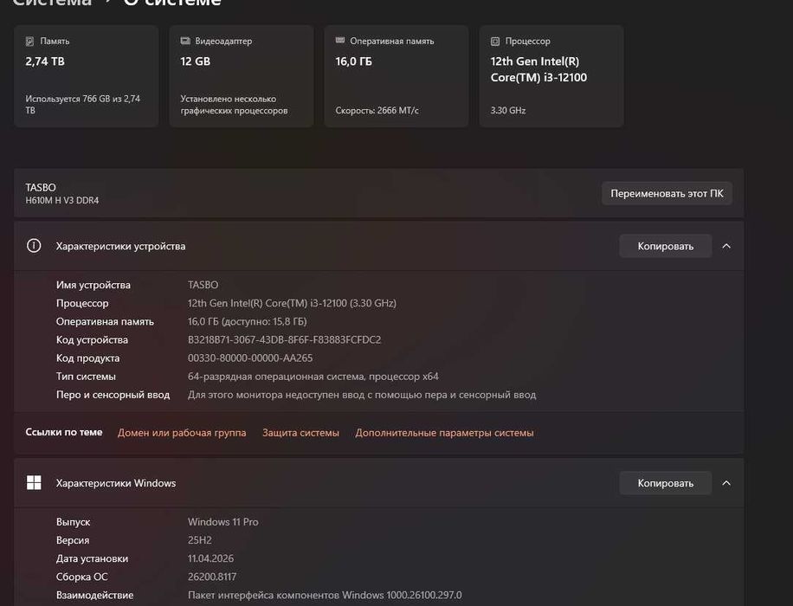The image size is (793, 606).
Task: Click the Windows 11 Pro edition value
Action: click(x=223, y=522)
